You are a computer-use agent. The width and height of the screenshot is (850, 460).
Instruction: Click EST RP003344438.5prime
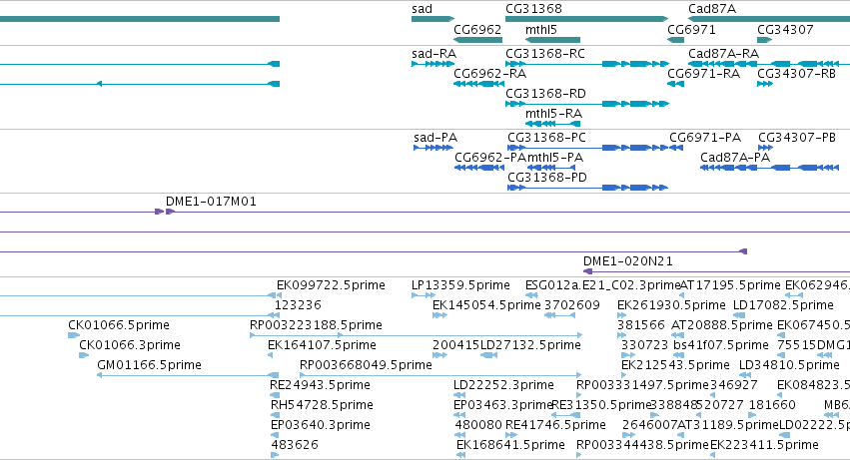[642, 445]
